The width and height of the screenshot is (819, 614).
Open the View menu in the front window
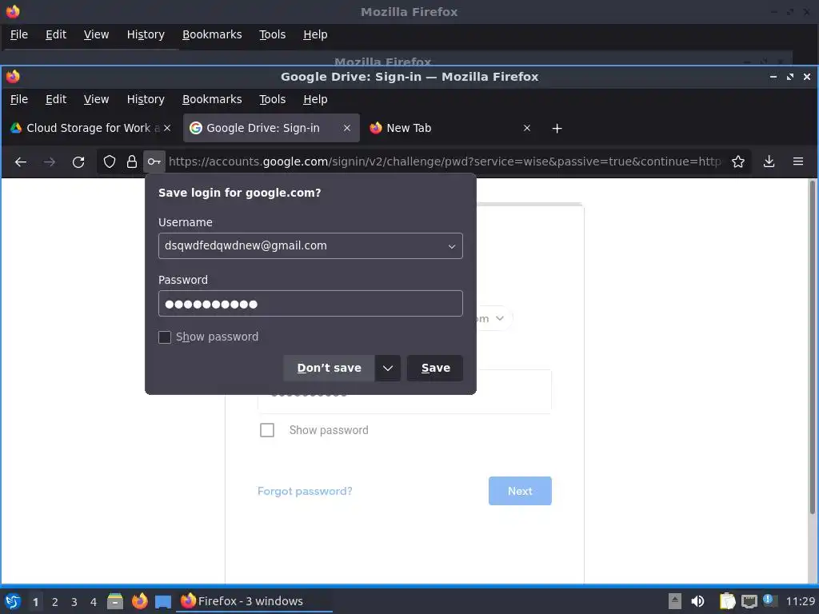coord(96,99)
